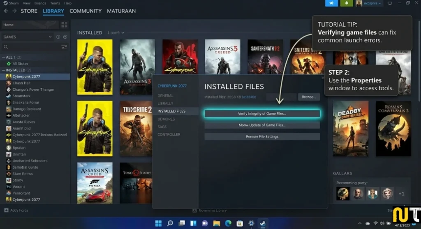Click Remore File Settings button

click(262, 137)
